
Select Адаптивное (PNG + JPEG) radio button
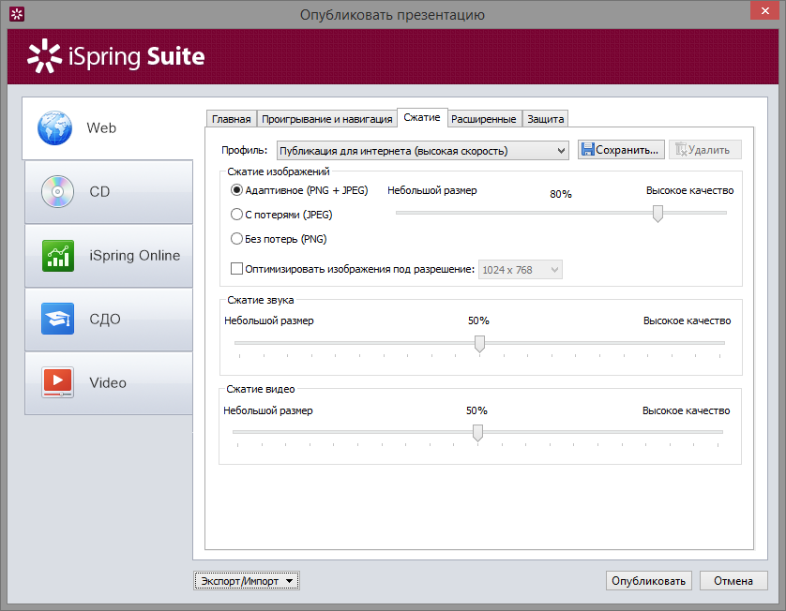(236, 190)
